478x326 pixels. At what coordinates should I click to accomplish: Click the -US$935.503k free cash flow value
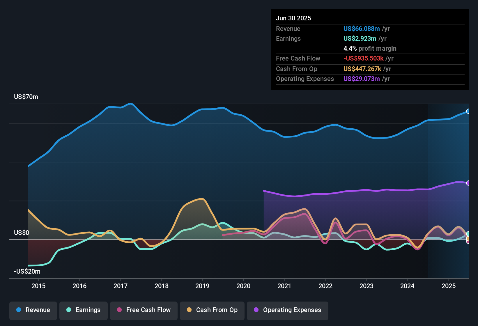tap(364, 58)
